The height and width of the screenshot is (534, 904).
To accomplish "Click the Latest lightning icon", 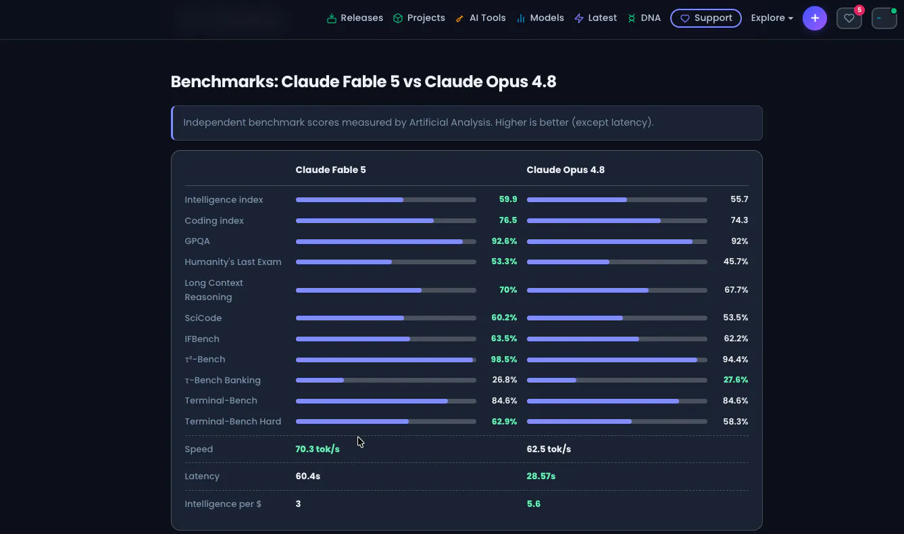I will point(579,18).
